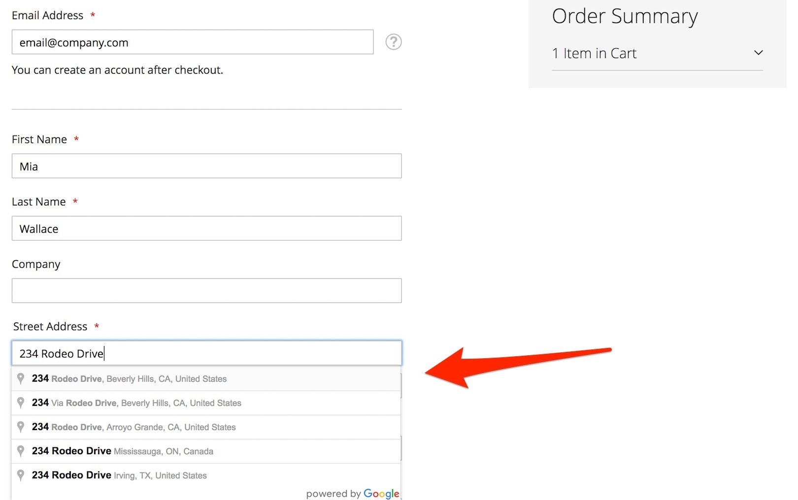
Task: Choose 234 Rodeo Drive Irving, TX suggestion
Action: pos(119,475)
